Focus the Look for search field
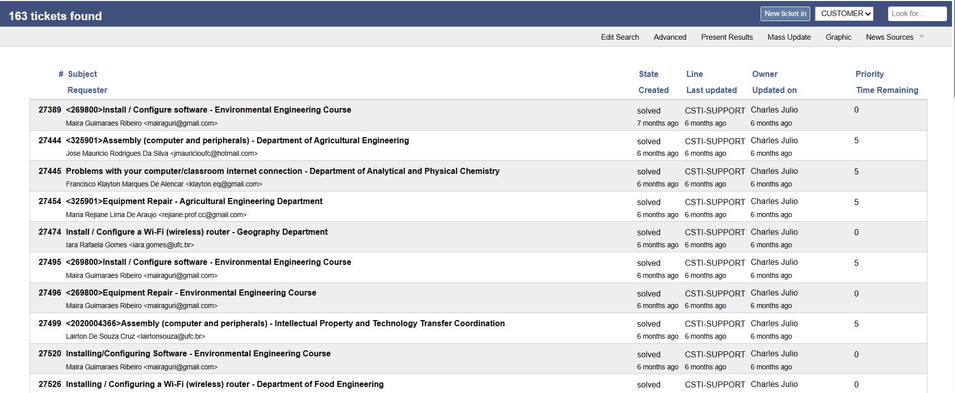Viewport: 955px width, 393px height. click(916, 14)
